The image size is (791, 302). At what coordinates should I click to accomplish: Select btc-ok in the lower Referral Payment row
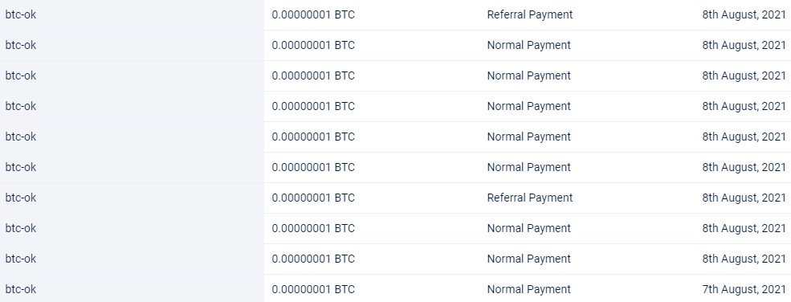(x=21, y=198)
